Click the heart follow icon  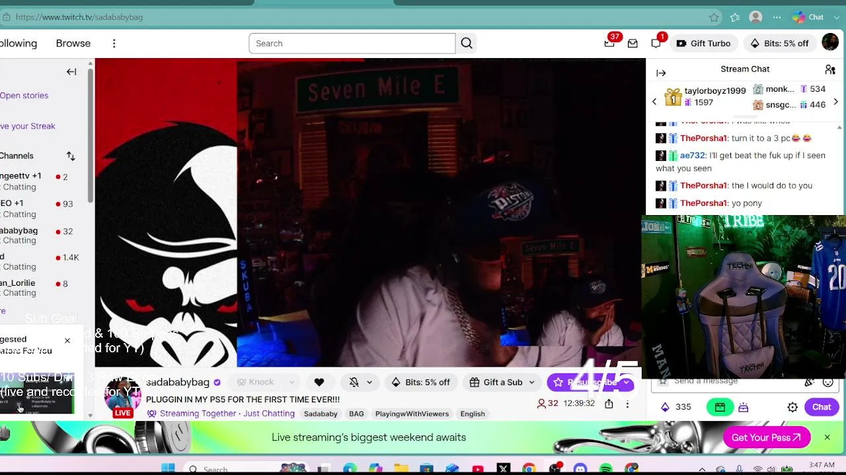point(319,382)
